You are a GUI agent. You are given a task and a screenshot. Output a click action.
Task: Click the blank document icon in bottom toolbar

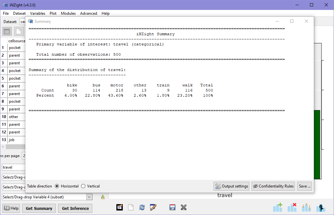point(131,207)
